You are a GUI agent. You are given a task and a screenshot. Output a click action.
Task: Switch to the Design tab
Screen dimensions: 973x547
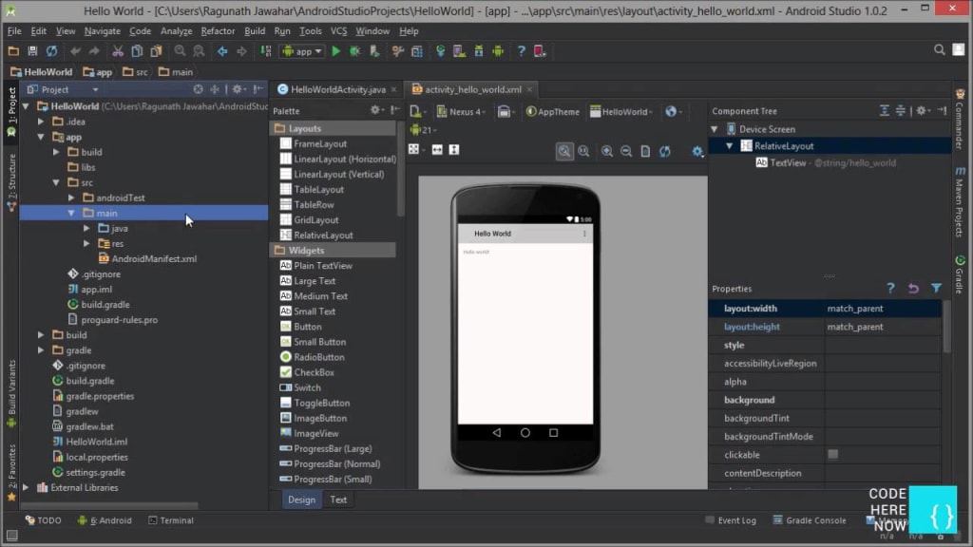301,500
